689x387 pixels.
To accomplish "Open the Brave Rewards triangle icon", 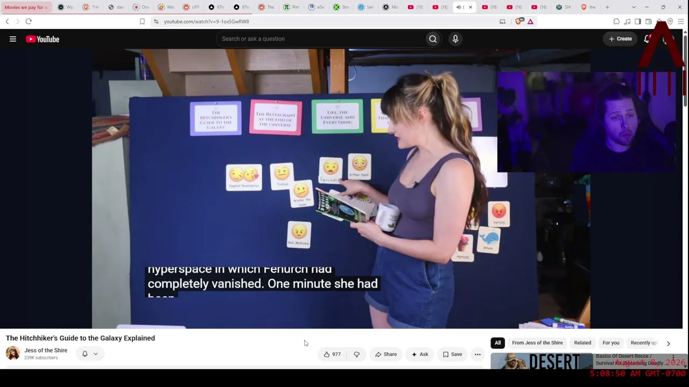I will pos(530,21).
